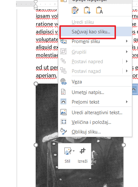The image size is (138, 187).
Task: Click the Postavi napred icon
Action: (63, 61)
